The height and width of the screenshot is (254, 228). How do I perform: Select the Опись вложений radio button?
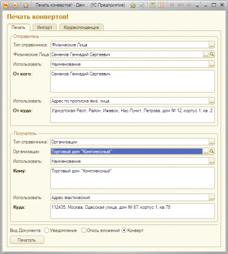[x=83, y=230]
